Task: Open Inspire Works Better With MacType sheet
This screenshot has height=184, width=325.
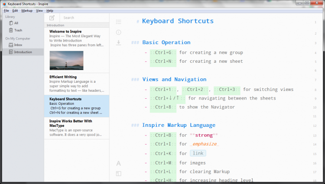Action: pyautogui.click(x=77, y=128)
